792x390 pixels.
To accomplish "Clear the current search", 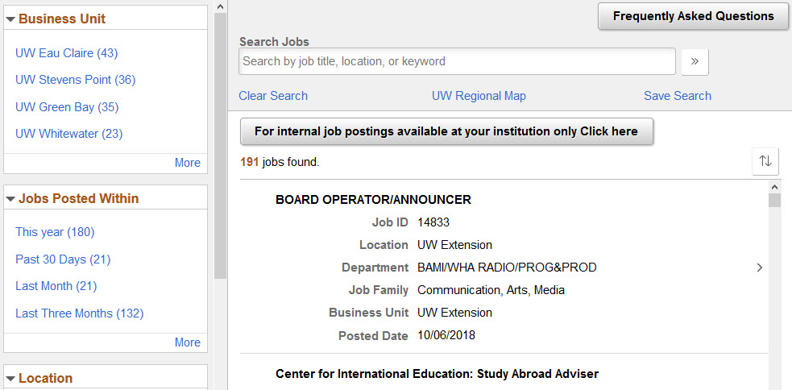I will click(273, 96).
